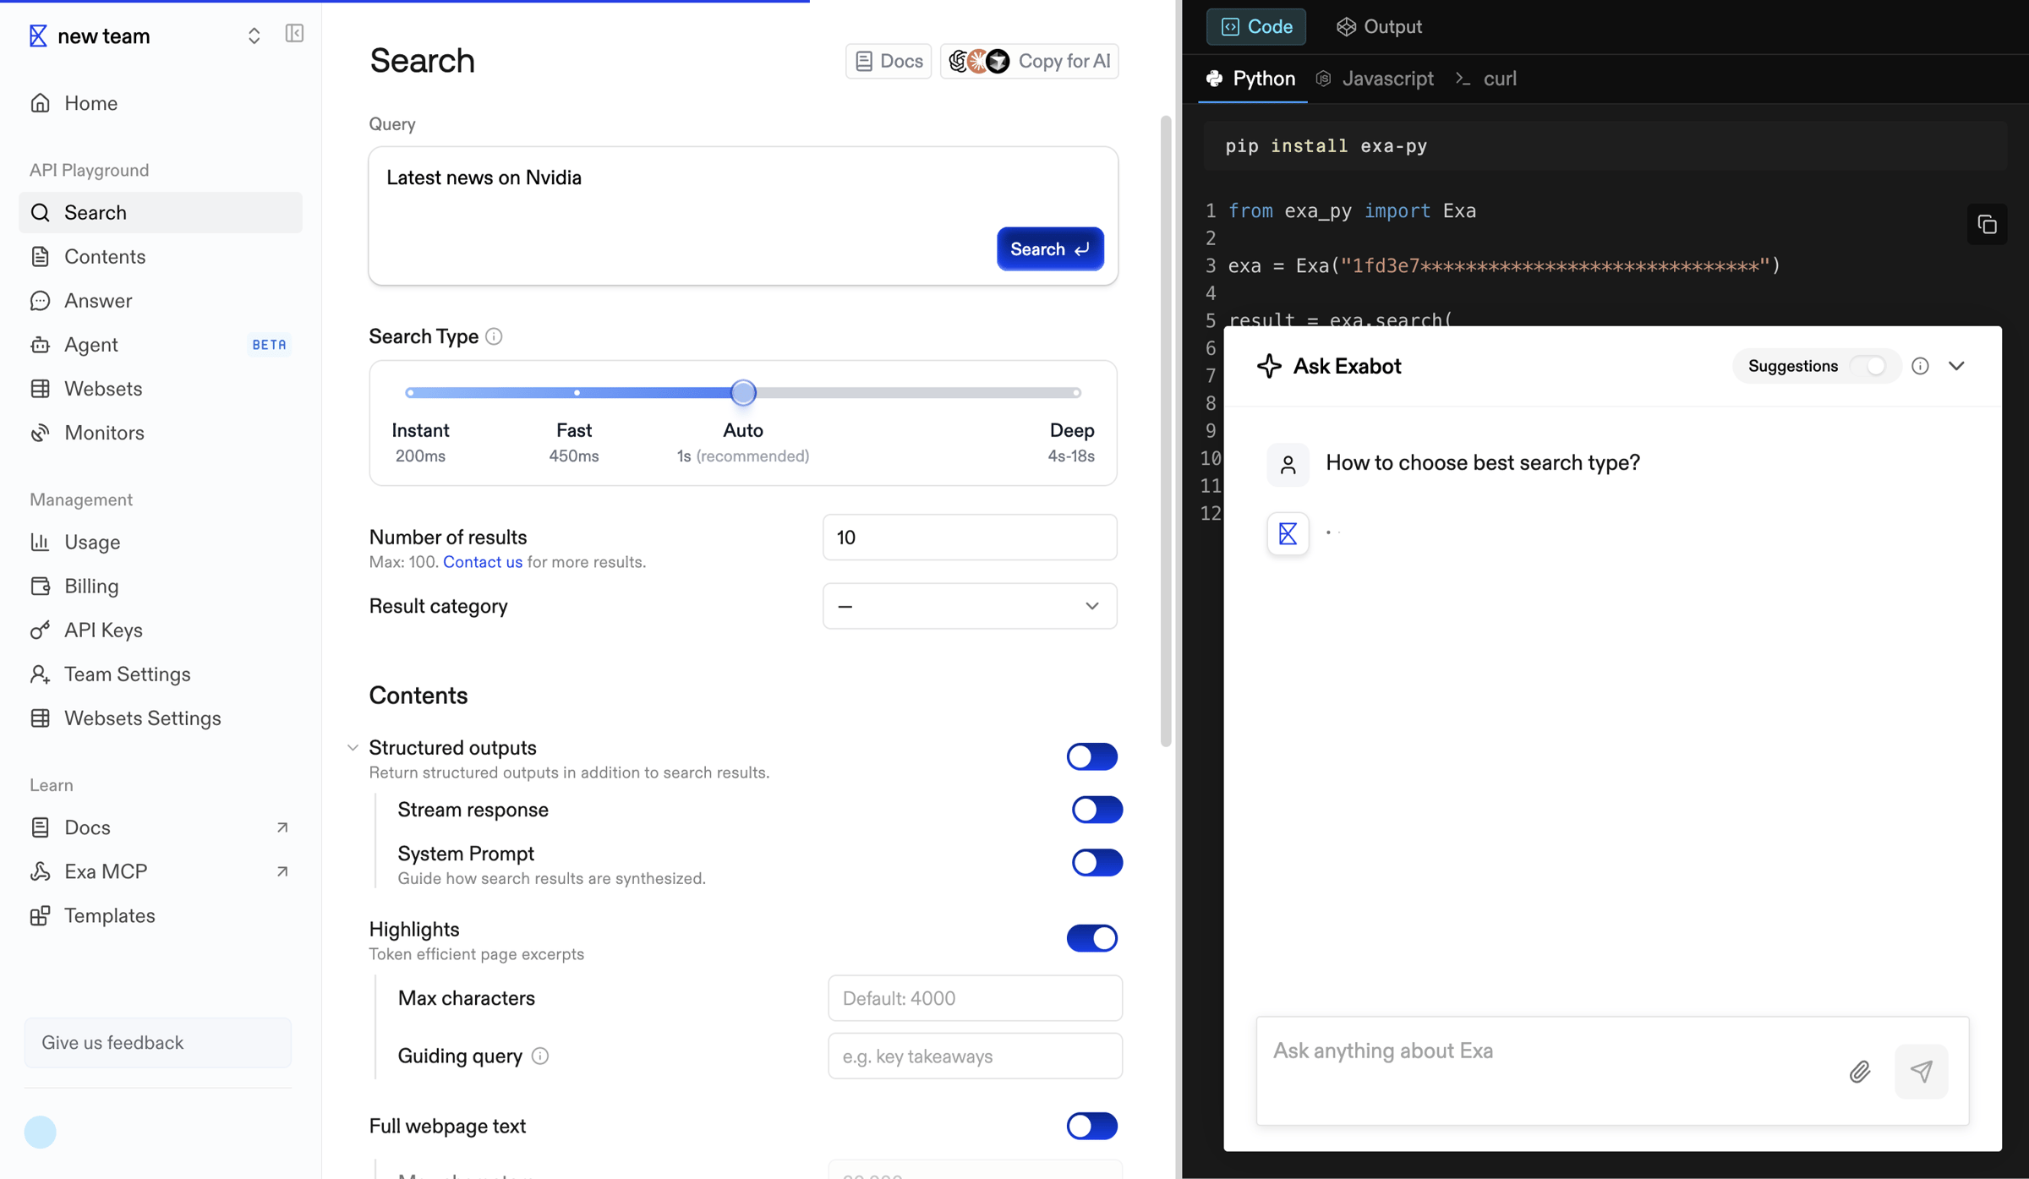This screenshot has width=2029, height=1179.
Task: Click the Guiding query input field
Action: (975, 1056)
